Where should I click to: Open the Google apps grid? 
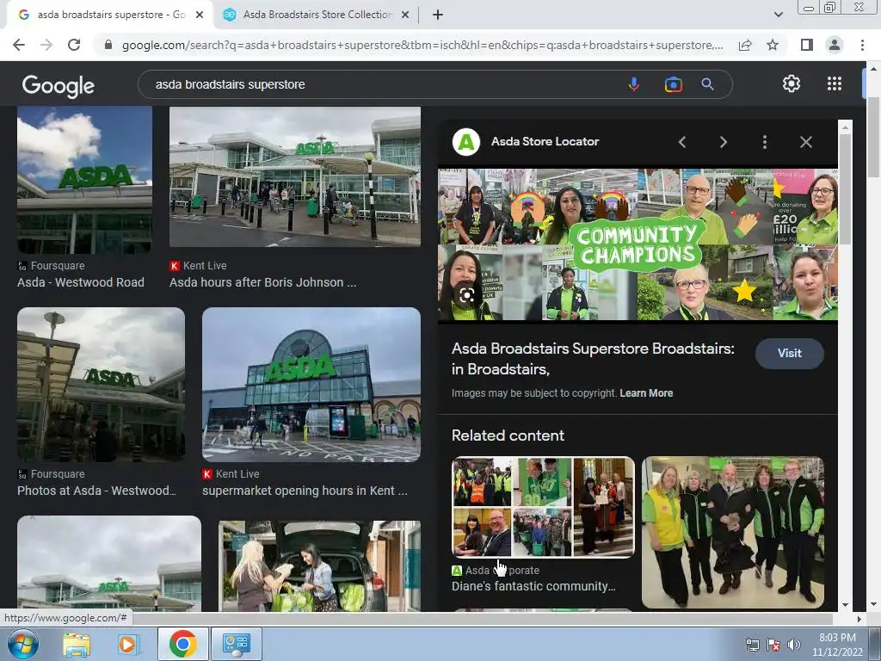click(x=835, y=83)
